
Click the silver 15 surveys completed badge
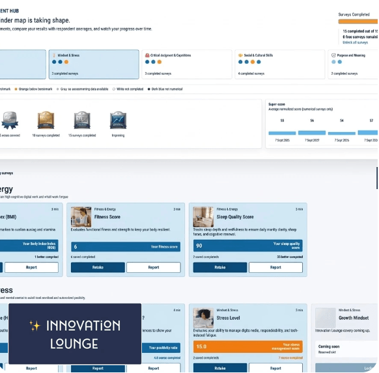click(82, 120)
